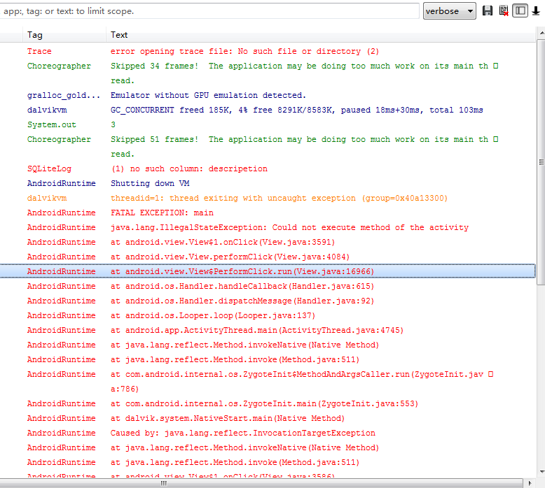Select the View.performClick(View.java:4084) row
Screen dimensions: 545x488
pos(268,257)
